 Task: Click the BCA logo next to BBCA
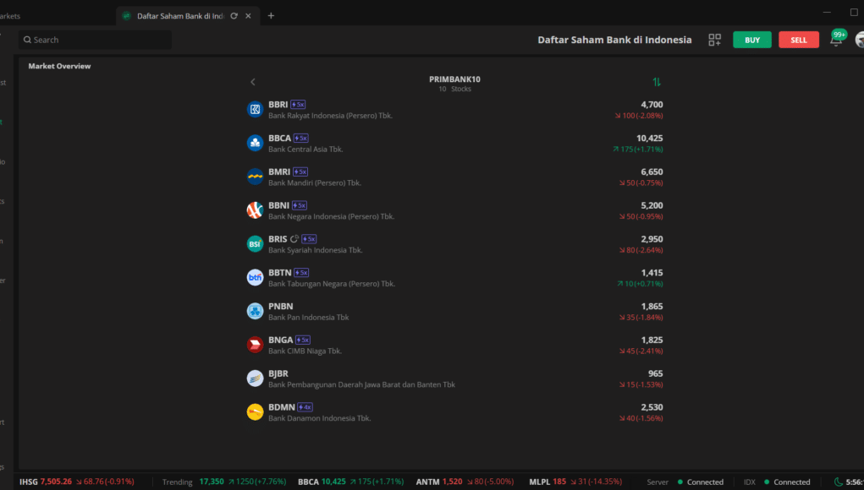(255, 143)
